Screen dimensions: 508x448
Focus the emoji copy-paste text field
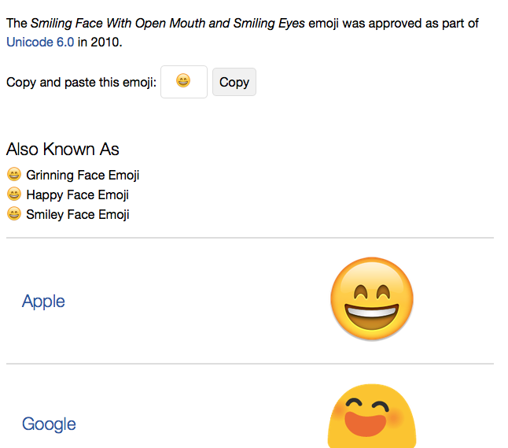184,82
